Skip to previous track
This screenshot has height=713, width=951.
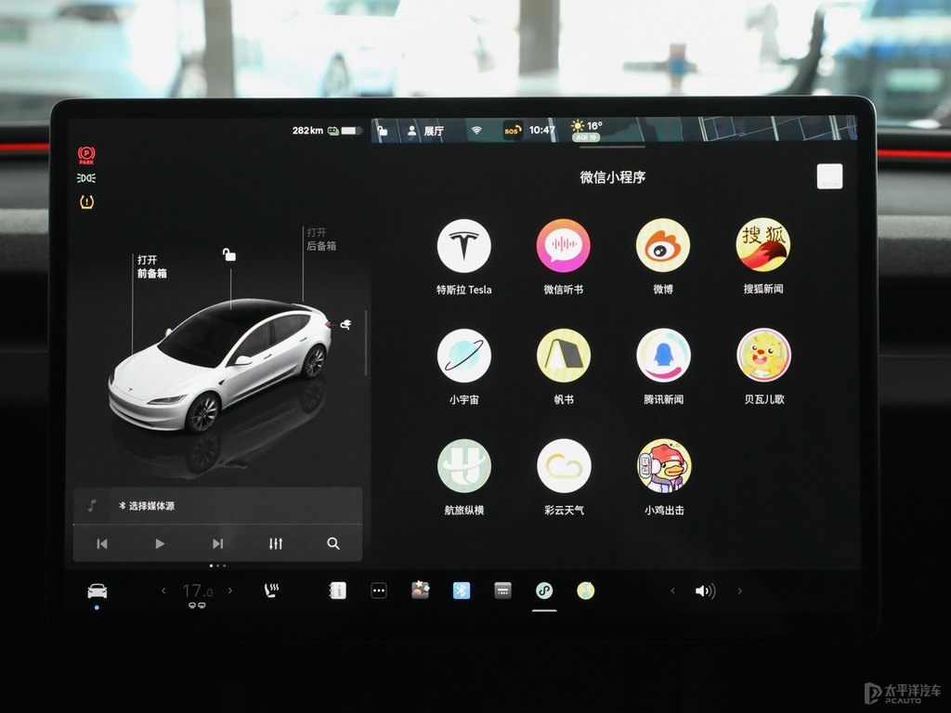[102, 544]
